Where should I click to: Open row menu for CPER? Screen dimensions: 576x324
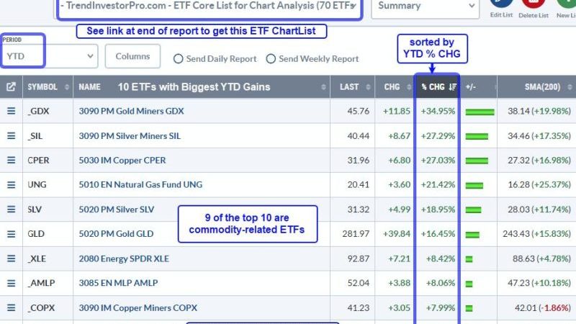pyautogui.click(x=11, y=160)
